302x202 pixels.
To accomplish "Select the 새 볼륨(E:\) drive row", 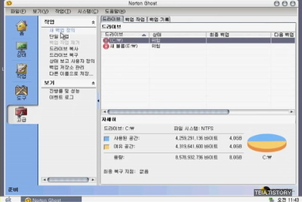I will pyautogui.click(x=198, y=46).
